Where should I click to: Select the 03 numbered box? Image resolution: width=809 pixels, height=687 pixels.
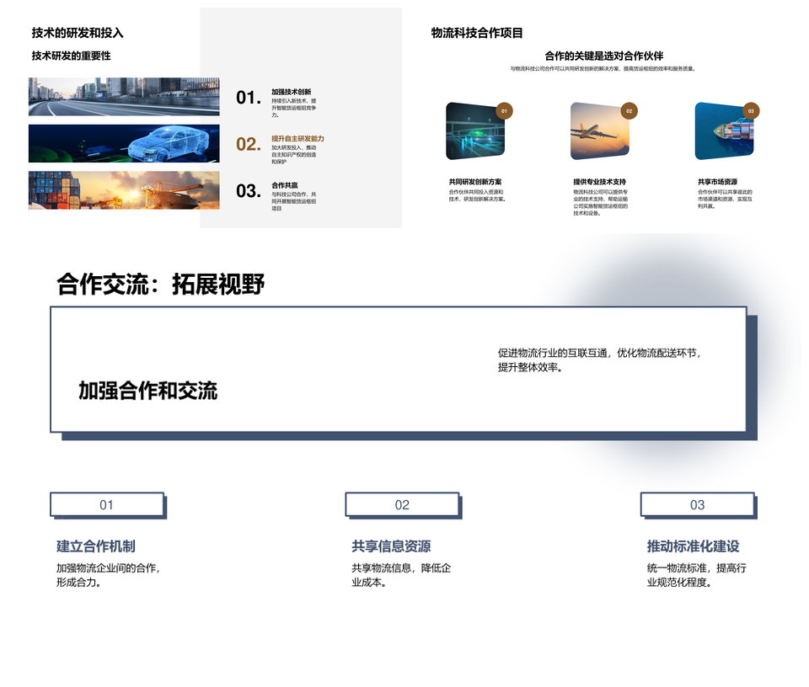point(697,505)
